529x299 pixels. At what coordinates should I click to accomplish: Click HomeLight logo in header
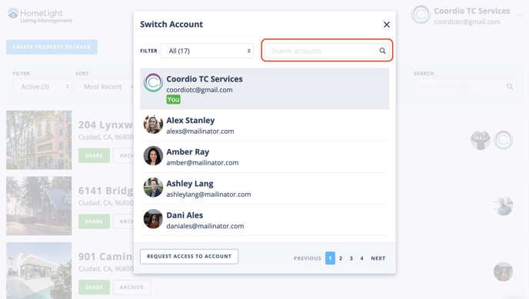point(40,15)
